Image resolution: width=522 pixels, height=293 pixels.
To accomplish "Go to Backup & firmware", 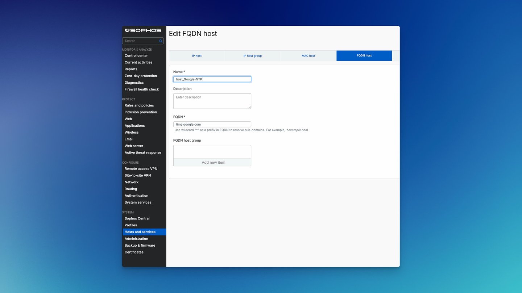I will tap(140, 246).
